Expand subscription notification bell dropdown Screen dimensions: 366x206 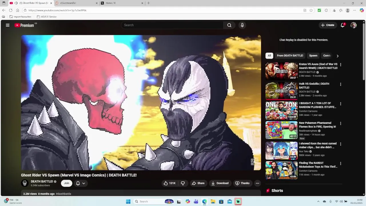[x=81, y=183]
